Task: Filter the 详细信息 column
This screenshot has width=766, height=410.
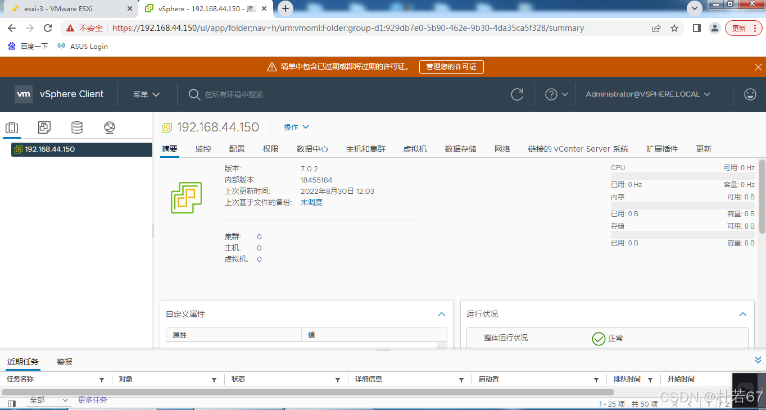Action: 461,380
